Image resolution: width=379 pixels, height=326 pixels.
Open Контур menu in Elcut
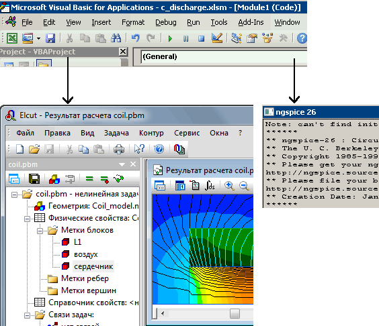click(x=151, y=133)
